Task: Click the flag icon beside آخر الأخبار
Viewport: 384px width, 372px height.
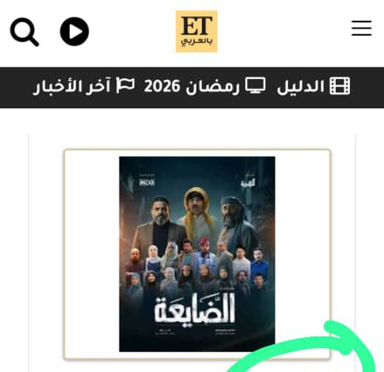Action: pyautogui.click(x=125, y=85)
